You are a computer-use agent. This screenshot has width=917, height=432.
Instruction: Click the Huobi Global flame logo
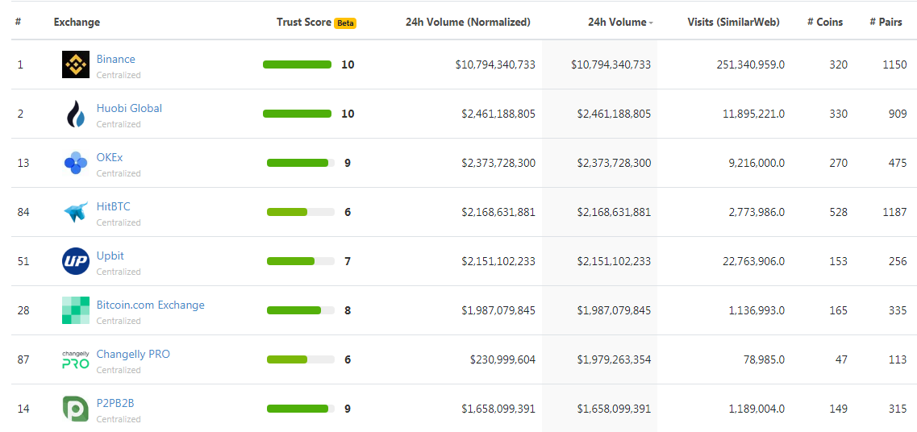[x=76, y=114]
